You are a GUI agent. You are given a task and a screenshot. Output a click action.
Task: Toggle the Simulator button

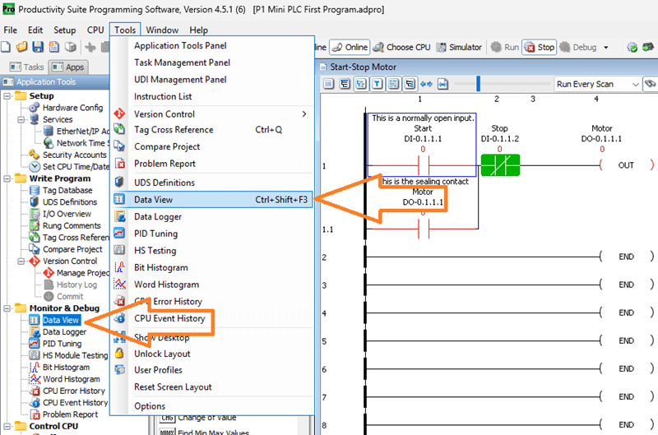click(459, 48)
